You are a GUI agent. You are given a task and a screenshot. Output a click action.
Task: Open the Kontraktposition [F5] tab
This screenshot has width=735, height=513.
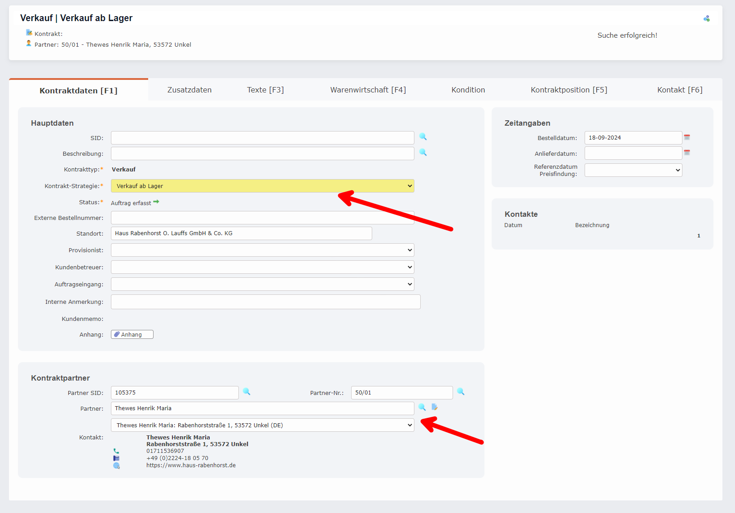pos(568,90)
